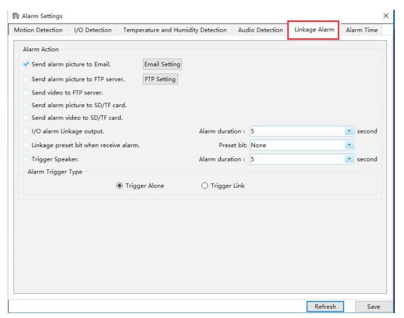Select the Linkage Alarm tab

pyautogui.click(x=314, y=30)
